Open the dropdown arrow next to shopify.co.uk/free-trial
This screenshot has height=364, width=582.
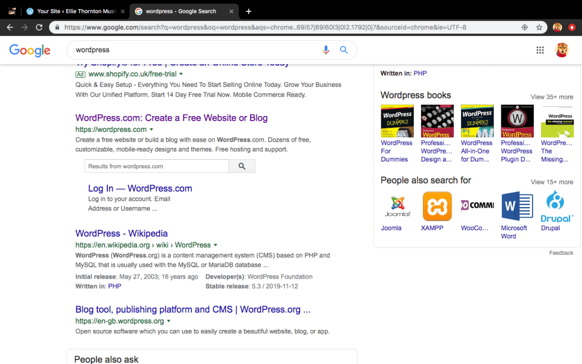click(181, 74)
